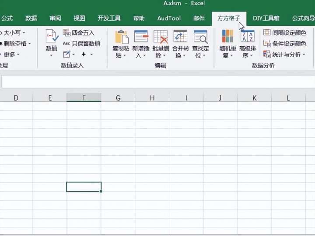This screenshot has height=236, width=315.
Task: Click the 新增插入 row insert icon
Action: click(x=141, y=36)
